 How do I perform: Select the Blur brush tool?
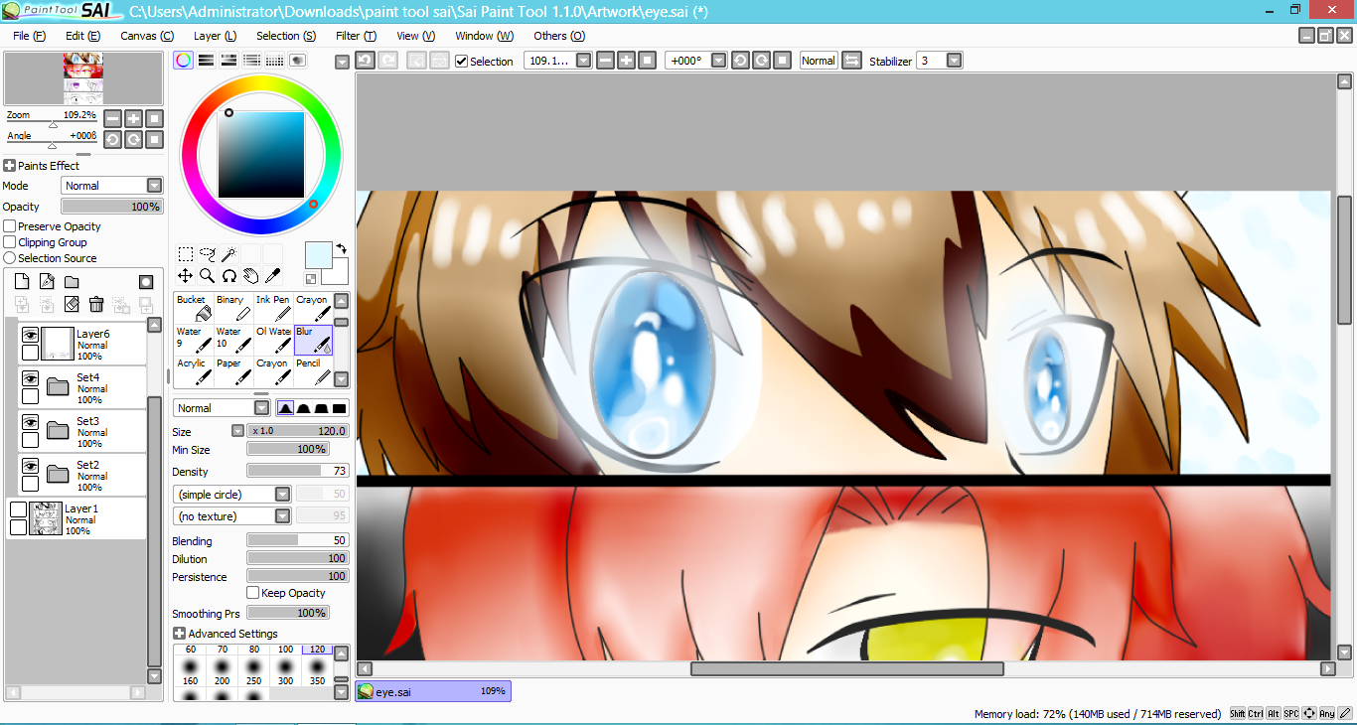tap(313, 340)
